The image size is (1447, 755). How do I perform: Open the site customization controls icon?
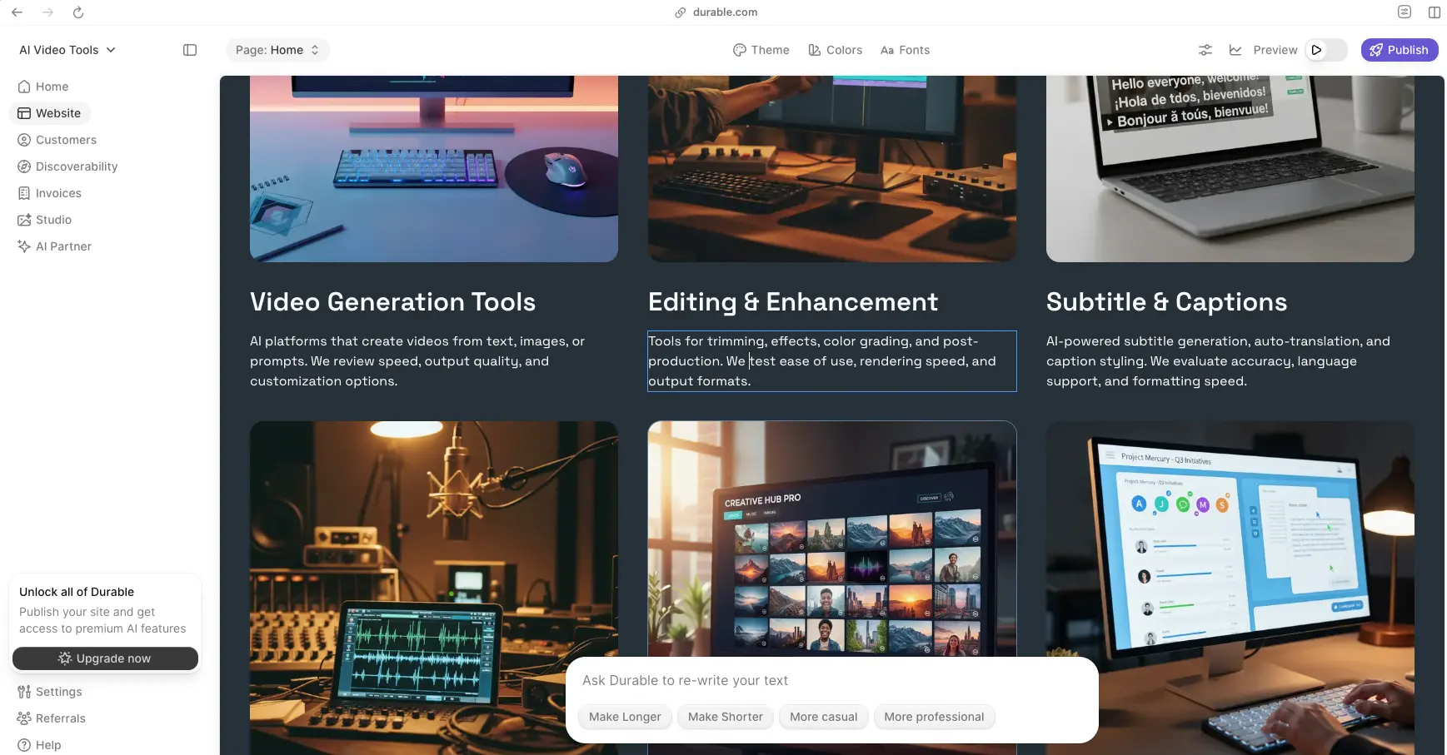pyautogui.click(x=1205, y=50)
